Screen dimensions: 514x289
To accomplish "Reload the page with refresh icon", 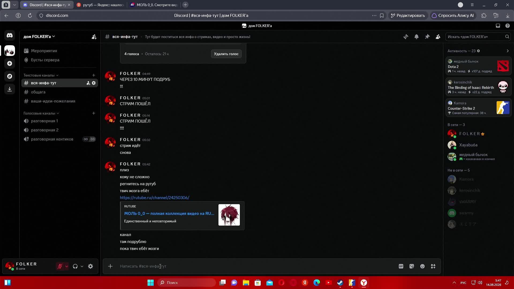I will tap(30, 16).
